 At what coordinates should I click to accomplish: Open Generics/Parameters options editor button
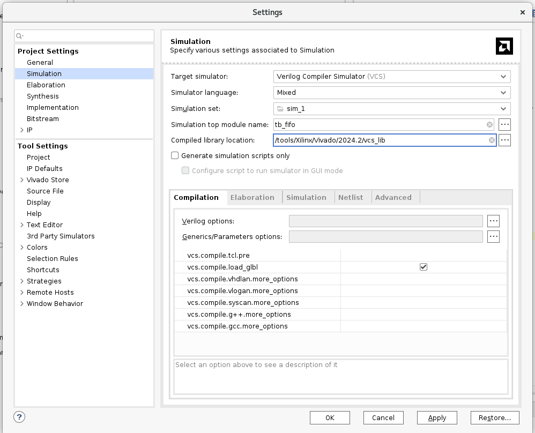point(493,236)
